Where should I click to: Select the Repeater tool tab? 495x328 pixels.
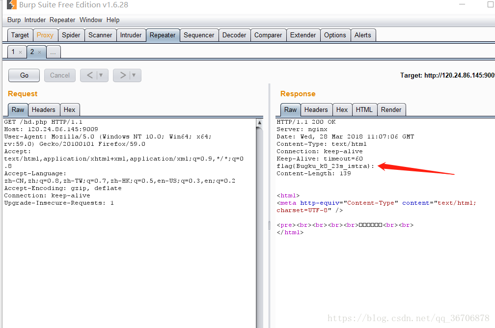[x=163, y=35]
